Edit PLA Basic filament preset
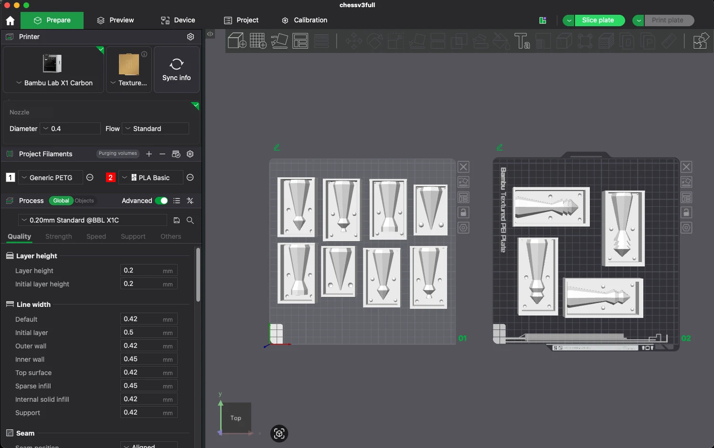This screenshot has height=448, width=714. 190,177
